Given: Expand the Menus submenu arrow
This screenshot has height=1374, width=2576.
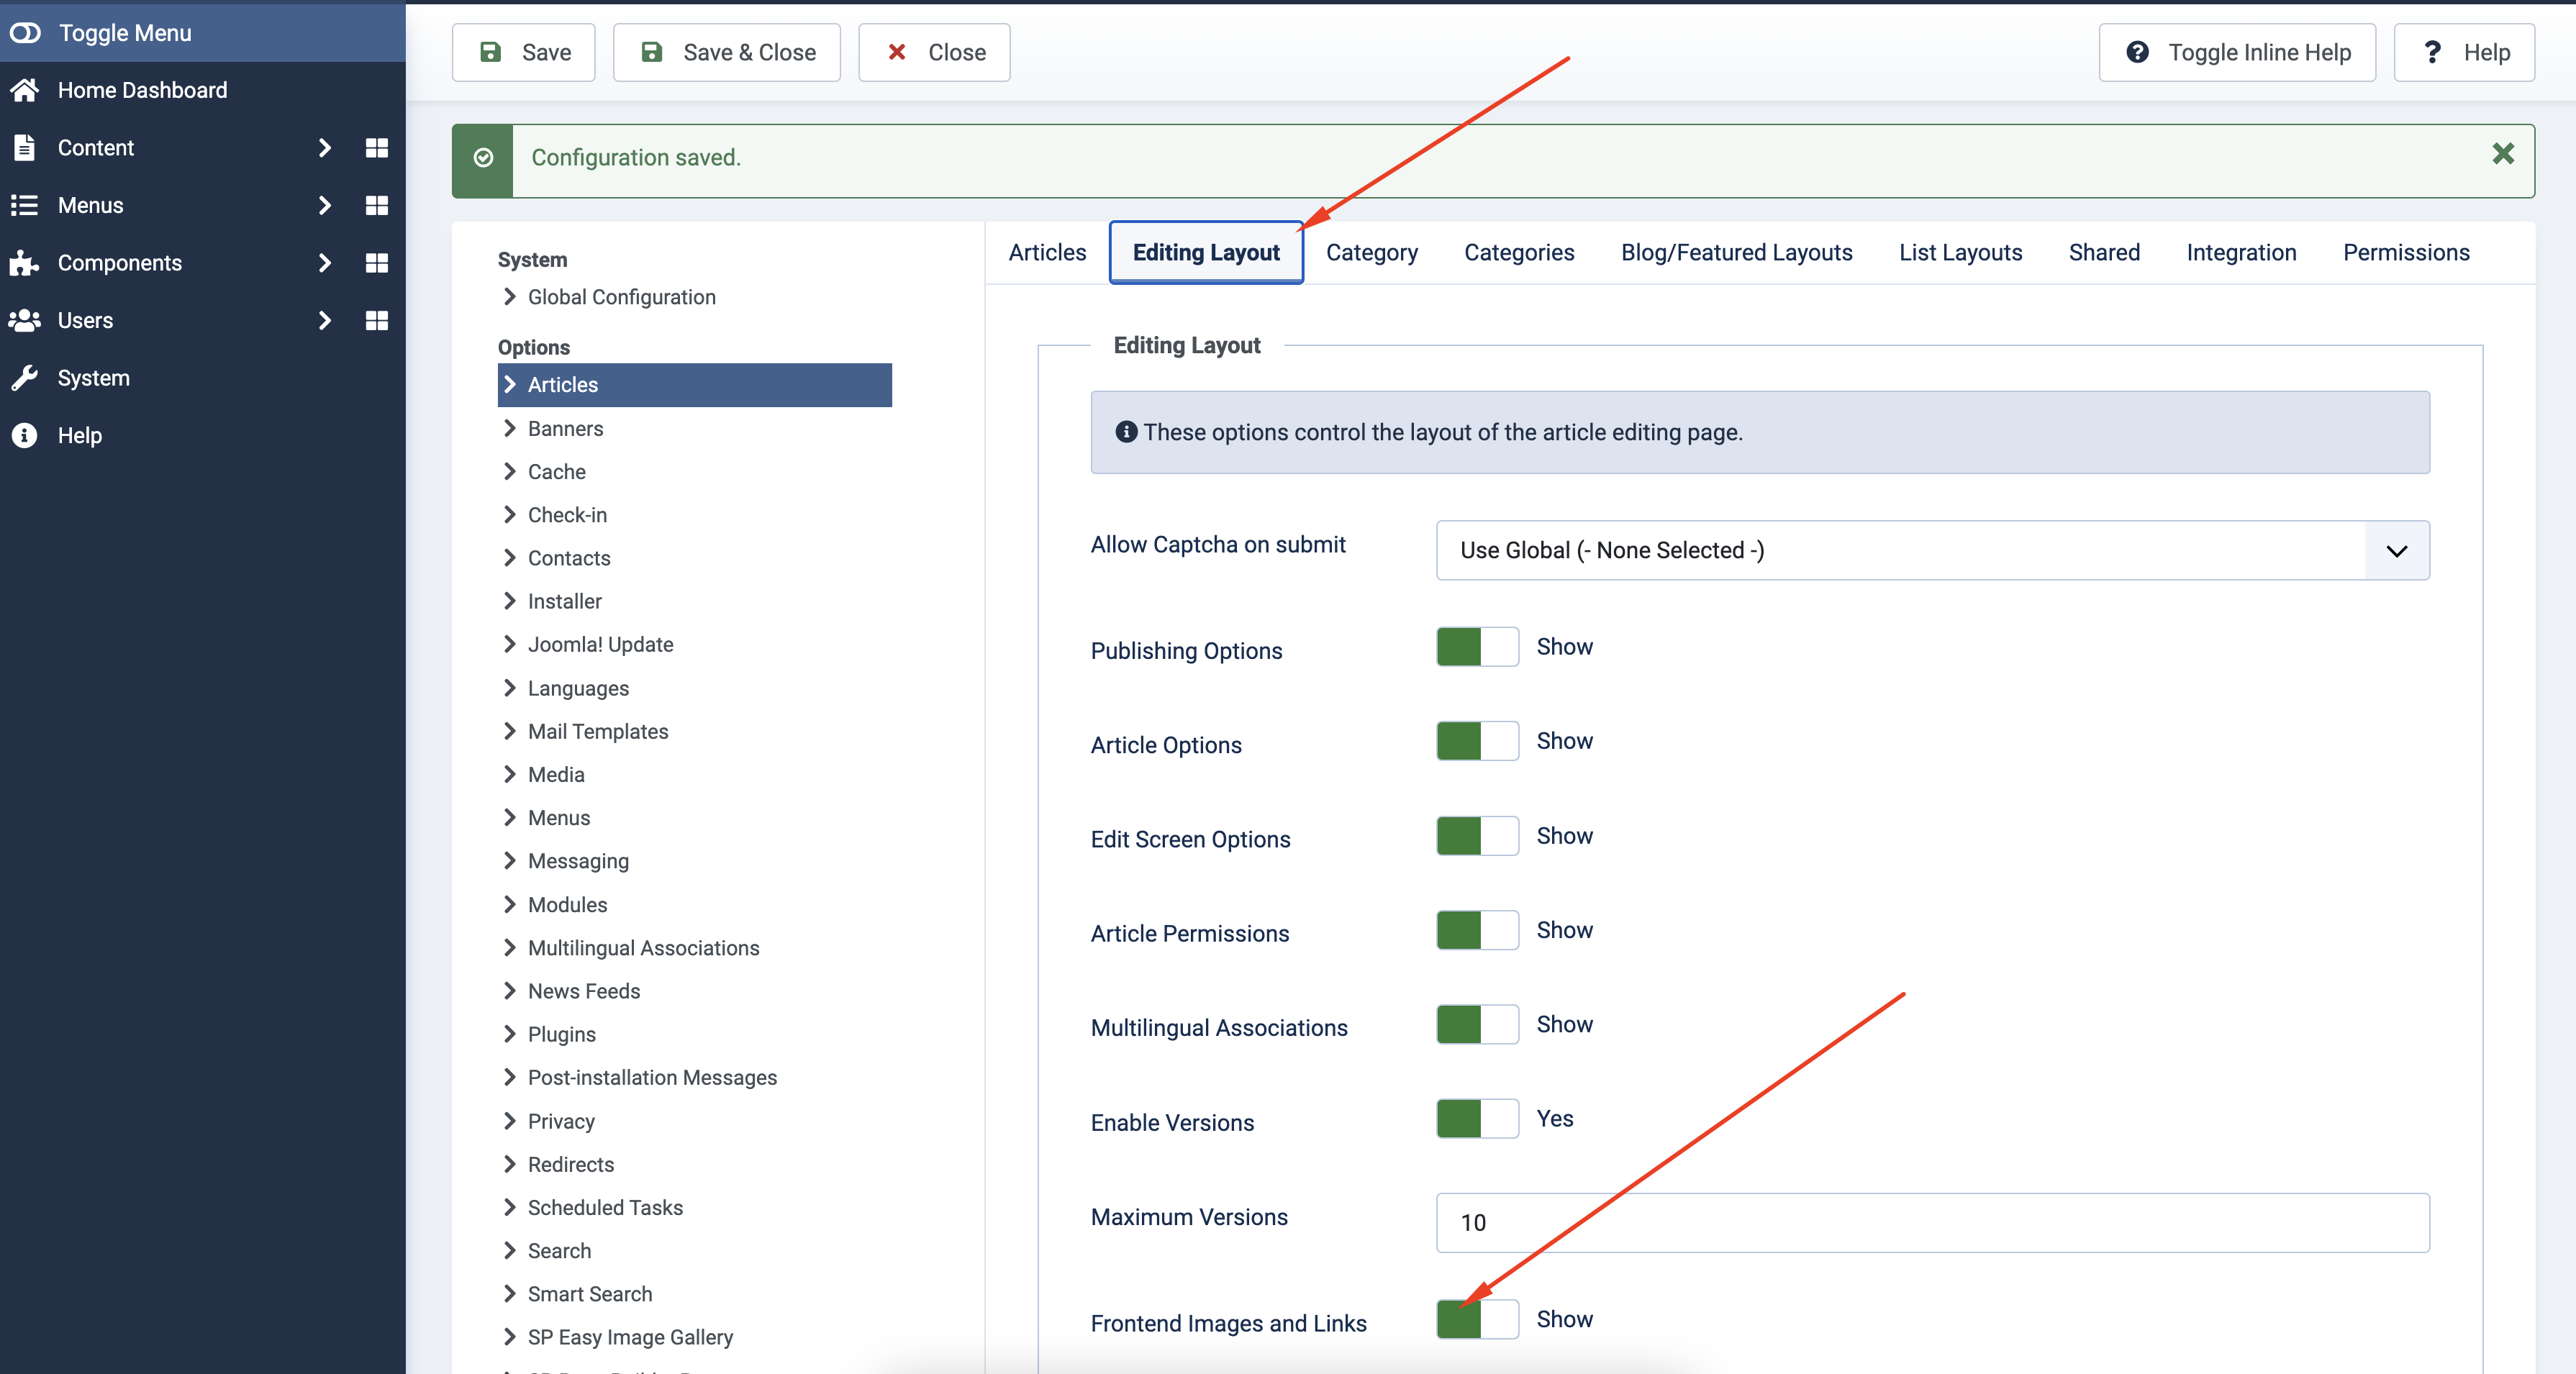Looking at the screenshot, I should [x=324, y=205].
